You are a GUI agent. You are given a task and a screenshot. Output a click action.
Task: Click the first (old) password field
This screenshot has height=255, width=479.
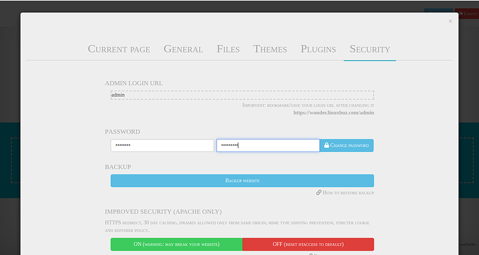[162, 145]
